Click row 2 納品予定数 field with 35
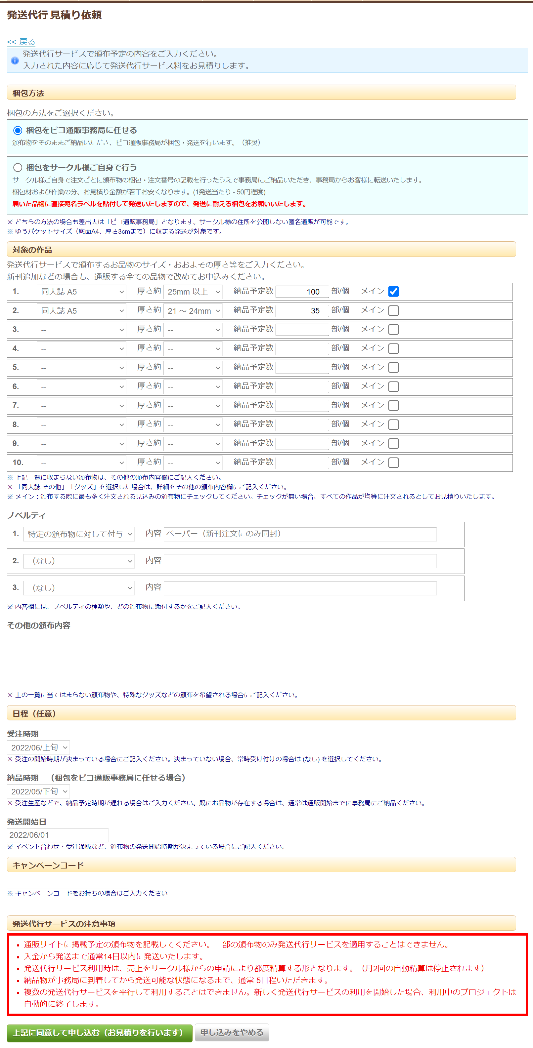The width and height of the screenshot is (533, 1048). 302,311
